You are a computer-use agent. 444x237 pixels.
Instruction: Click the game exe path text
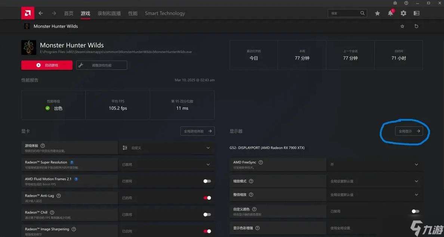click(x=116, y=52)
